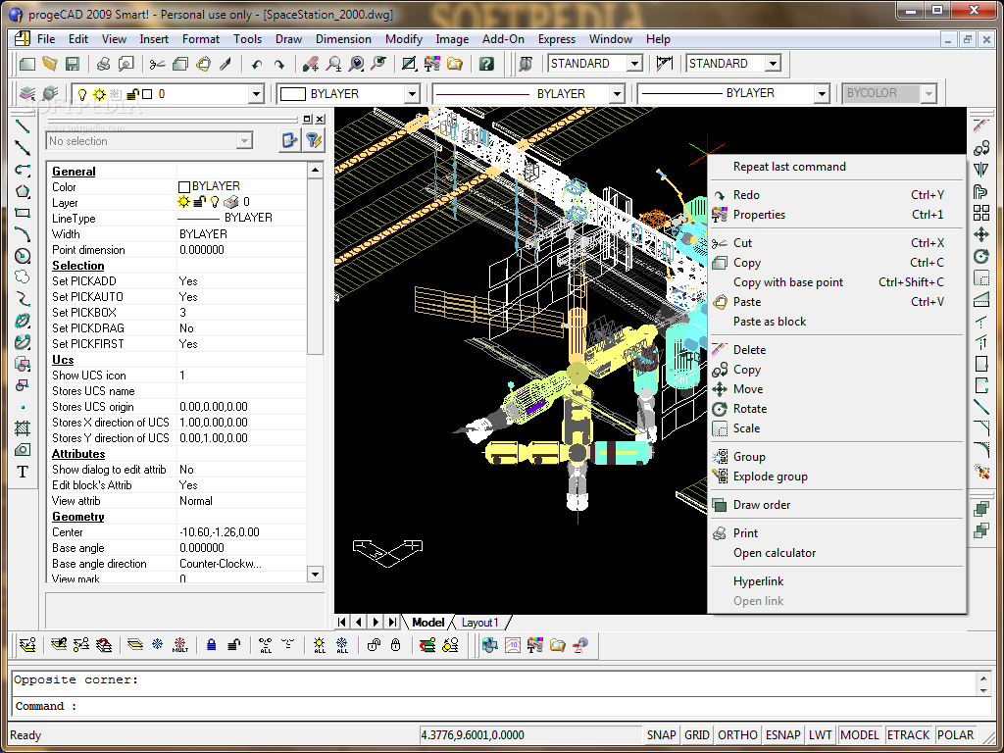This screenshot has width=1004, height=753.
Task: Open the lineweight BYLAYER dropdown
Action: pos(823,94)
